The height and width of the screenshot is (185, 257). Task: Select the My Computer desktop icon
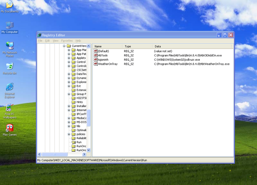pos(10,28)
